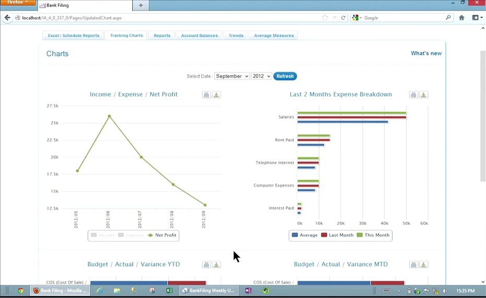Print the Last 2 Months Expense Breakdown chart
Screen dimensions: 486x298
tap(413, 95)
